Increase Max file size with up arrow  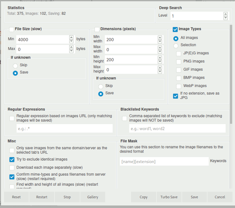click(71, 47)
